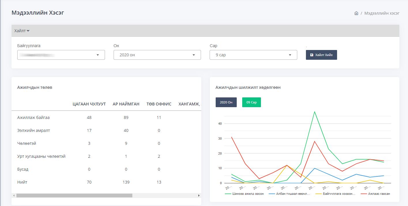
Task: Collapse the Хайлт filter panel
Action: point(22,31)
